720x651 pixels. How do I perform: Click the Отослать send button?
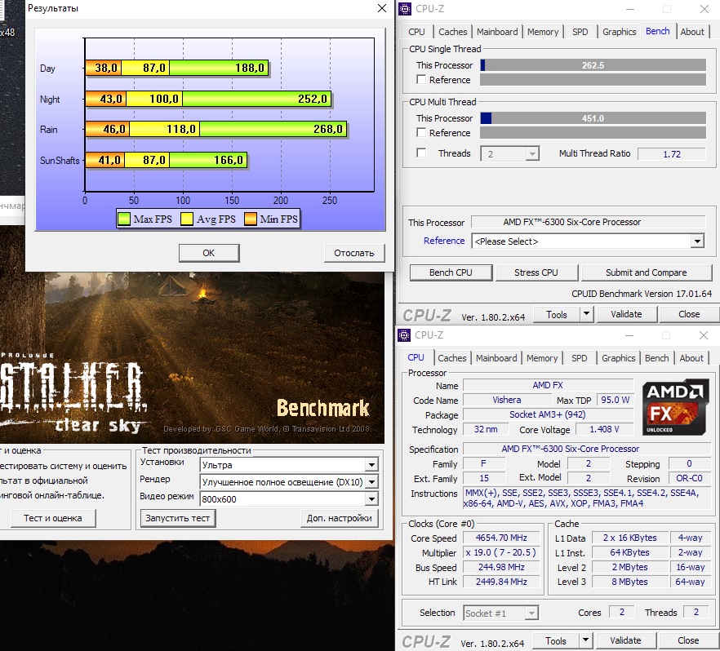coord(353,253)
